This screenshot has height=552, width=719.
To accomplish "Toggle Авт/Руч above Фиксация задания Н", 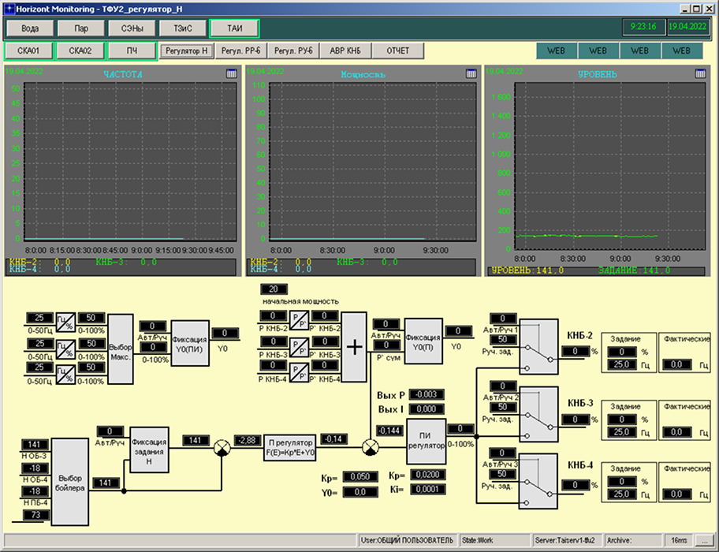I will pos(112,431).
